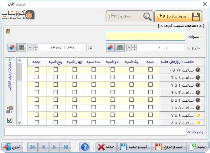Click the clock icon of row ساعت ۵ تا ۶

pos(198,108)
